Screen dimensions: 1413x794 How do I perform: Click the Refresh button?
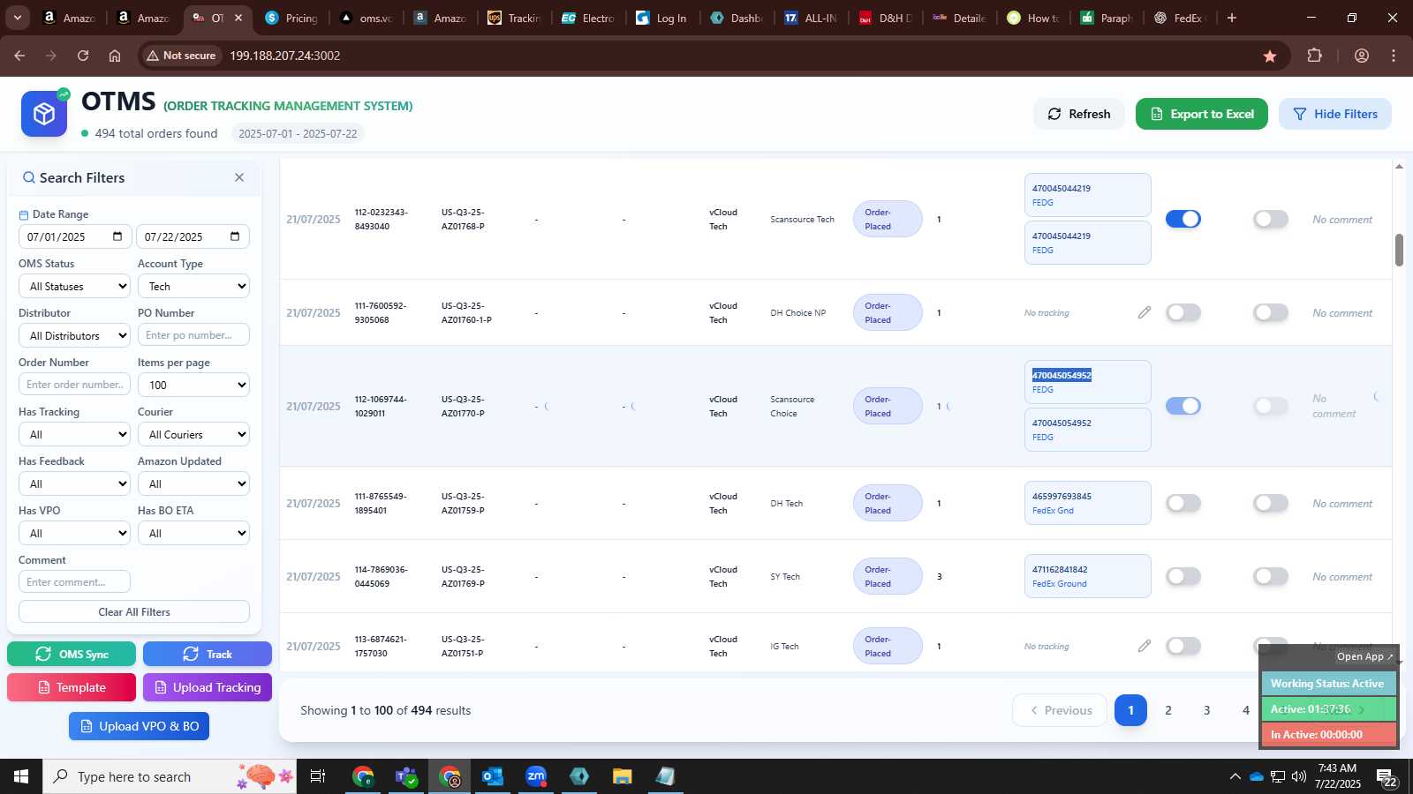(x=1078, y=114)
